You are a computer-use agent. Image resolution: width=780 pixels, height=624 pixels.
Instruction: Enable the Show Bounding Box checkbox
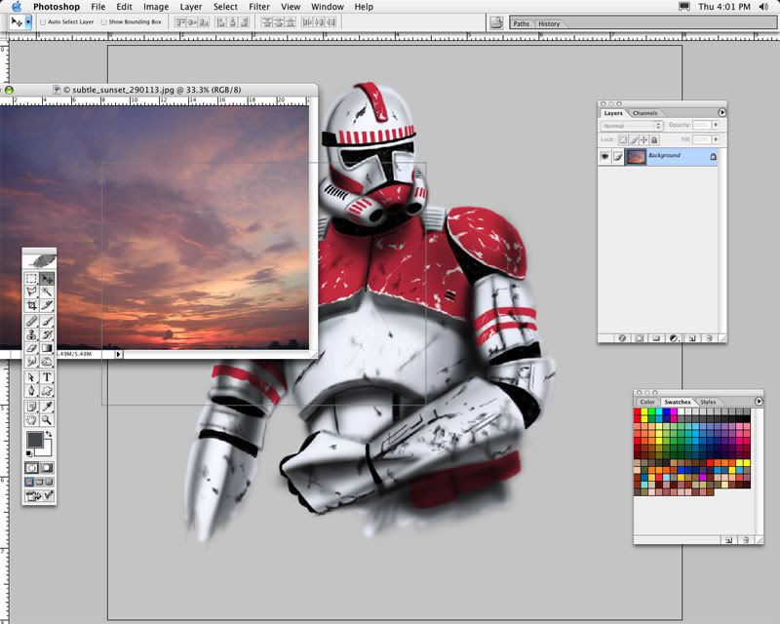[x=103, y=21]
